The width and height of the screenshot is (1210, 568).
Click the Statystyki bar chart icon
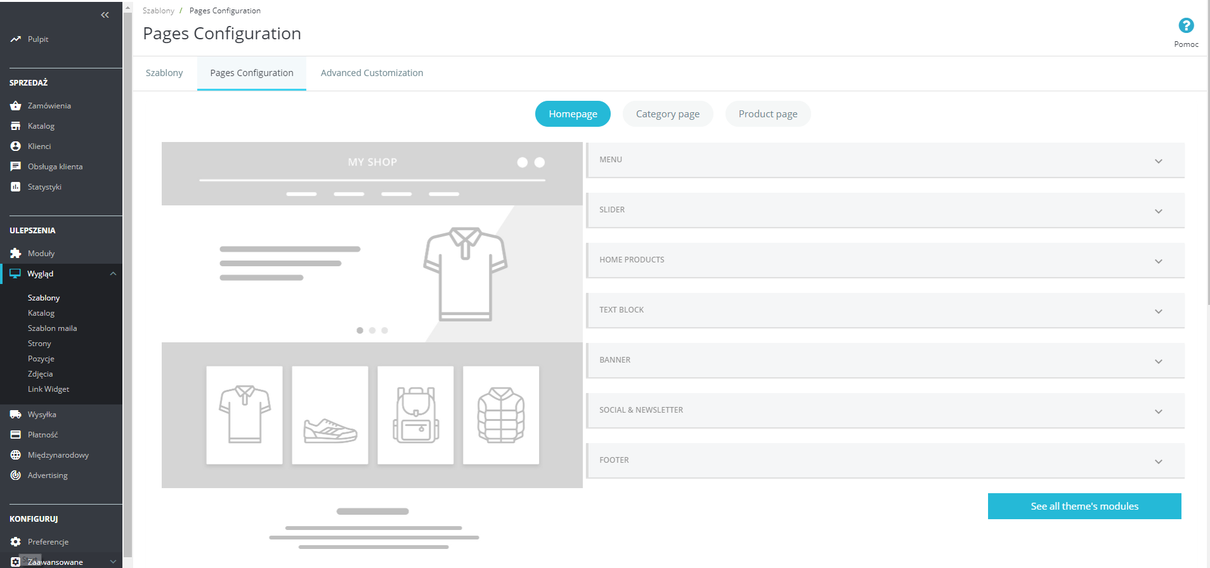[16, 187]
